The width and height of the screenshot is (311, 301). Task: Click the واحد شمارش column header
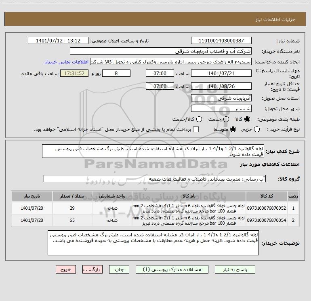[112, 196]
